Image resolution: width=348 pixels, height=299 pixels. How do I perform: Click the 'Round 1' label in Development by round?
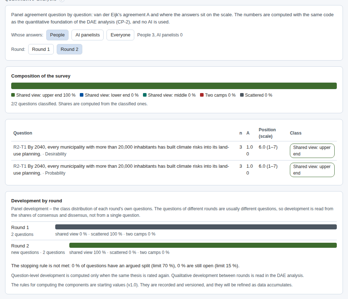[x=20, y=227]
